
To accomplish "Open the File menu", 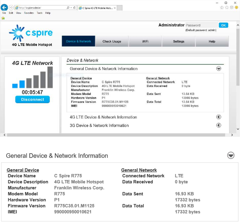I will point(4,13).
